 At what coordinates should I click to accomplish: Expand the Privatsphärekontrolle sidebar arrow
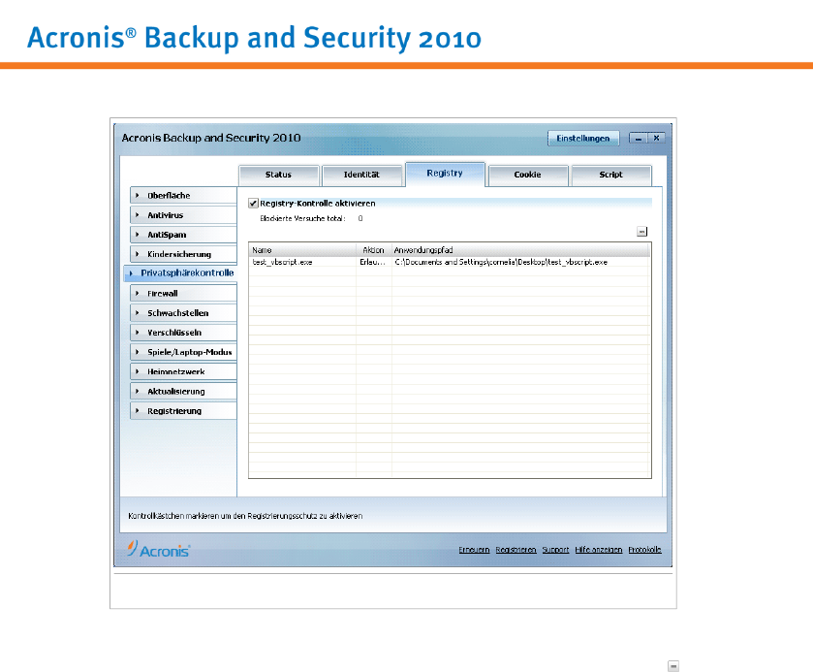[x=131, y=272]
